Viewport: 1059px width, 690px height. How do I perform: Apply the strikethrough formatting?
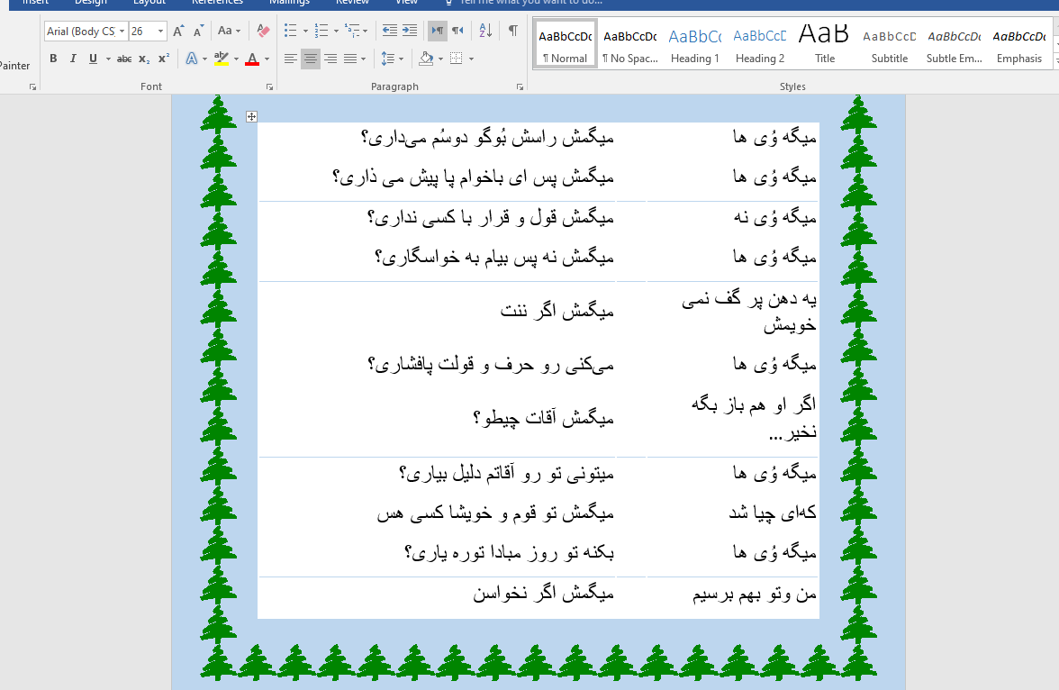coord(124,58)
